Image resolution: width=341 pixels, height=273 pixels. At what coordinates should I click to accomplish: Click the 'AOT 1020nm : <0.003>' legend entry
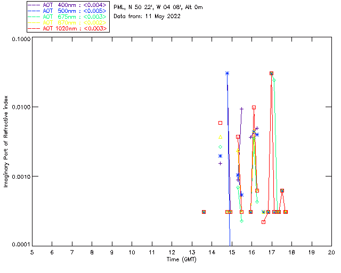click(67, 28)
